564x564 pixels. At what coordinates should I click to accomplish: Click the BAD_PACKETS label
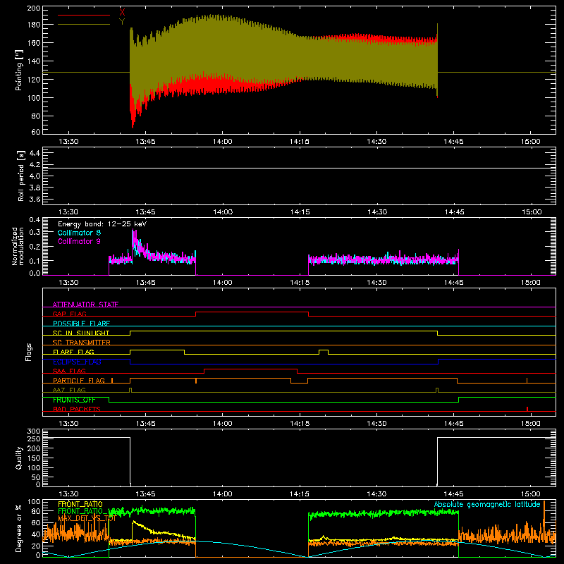click(x=77, y=409)
